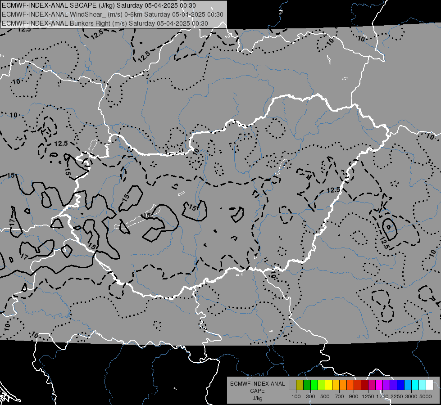Select the 2250 legend scale value
The width and height of the screenshot is (441, 405).
(x=397, y=396)
